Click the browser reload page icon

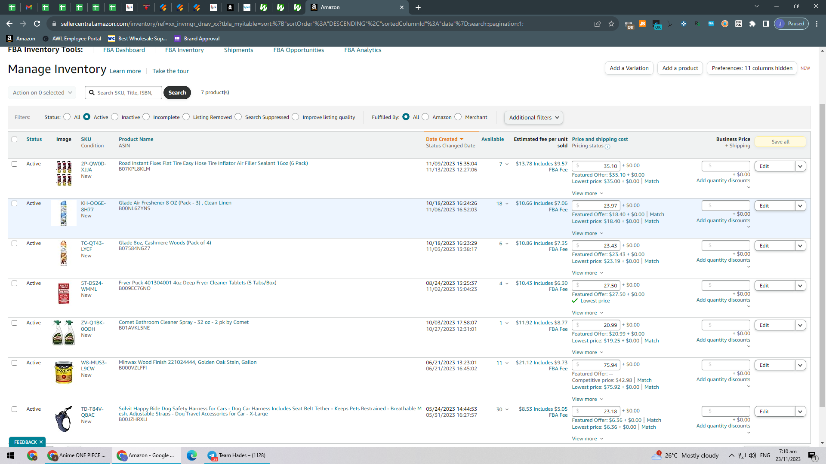tap(37, 24)
